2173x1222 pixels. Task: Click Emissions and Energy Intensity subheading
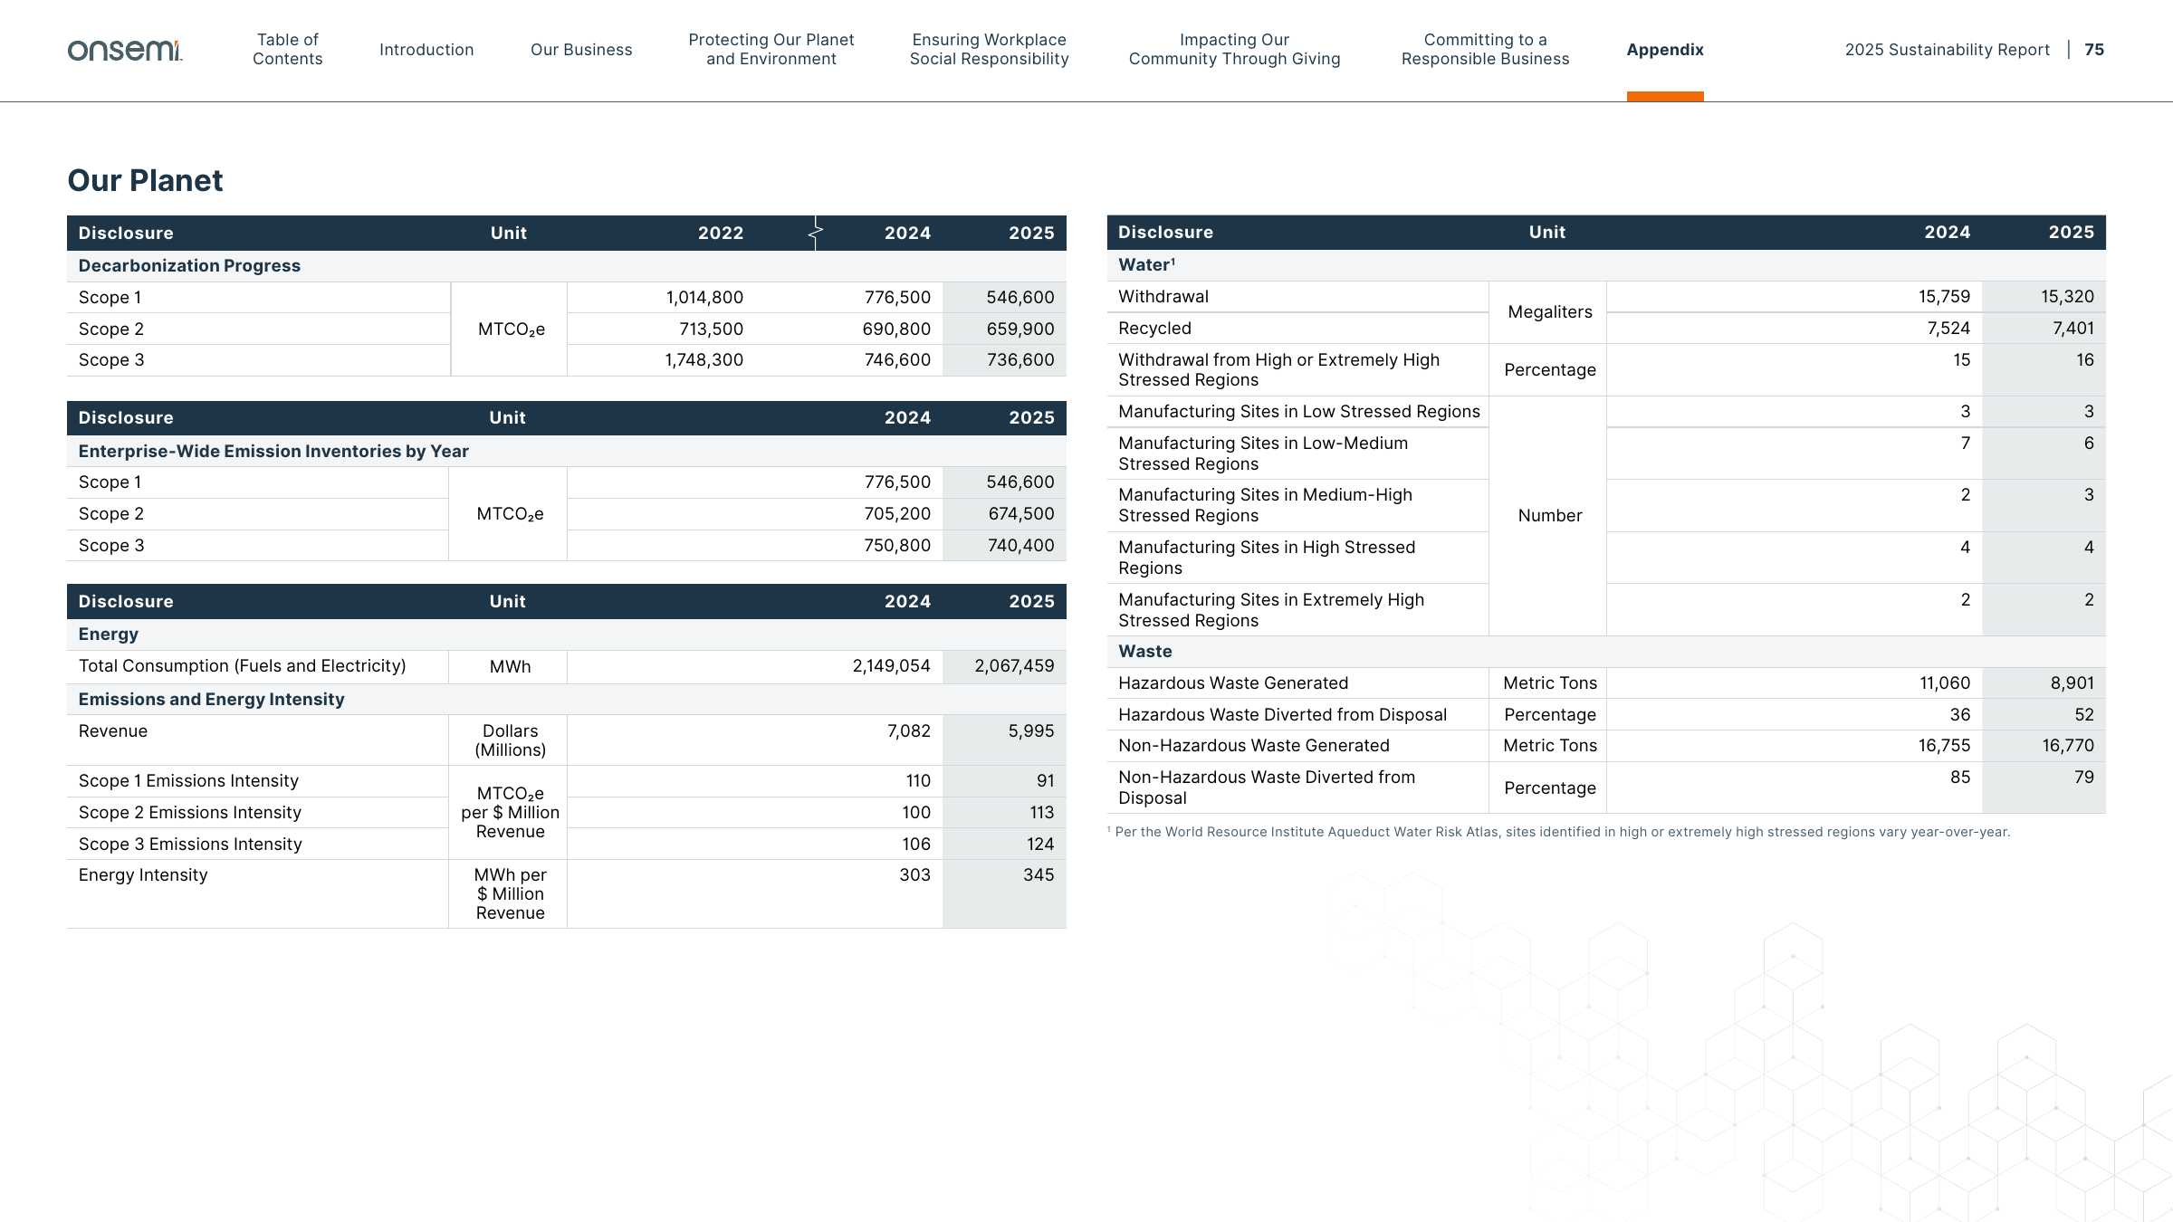pos(211,700)
